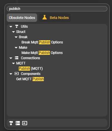Viewport: 112px width, 131px height.
Task: Collapse the Make group arrow
Action: coord(16,48)
